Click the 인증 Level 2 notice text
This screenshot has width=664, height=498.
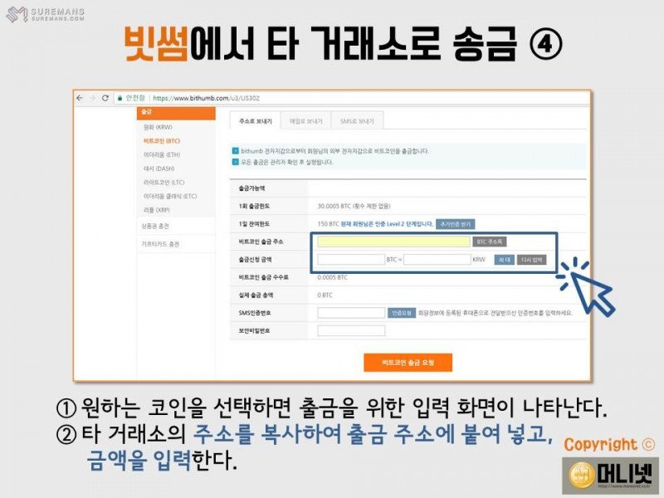click(x=387, y=224)
